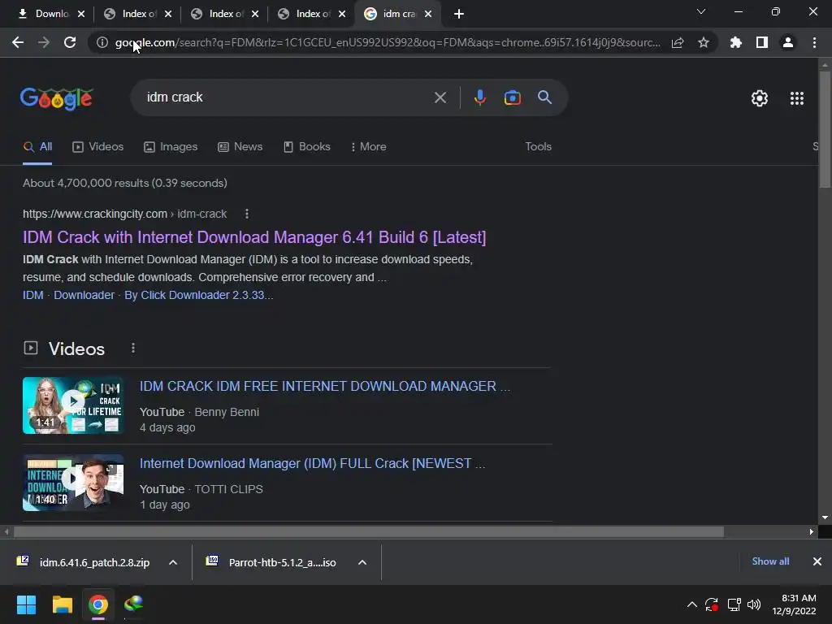Select the Images search tab
Viewport: 832px width, 624px height.
point(171,147)
